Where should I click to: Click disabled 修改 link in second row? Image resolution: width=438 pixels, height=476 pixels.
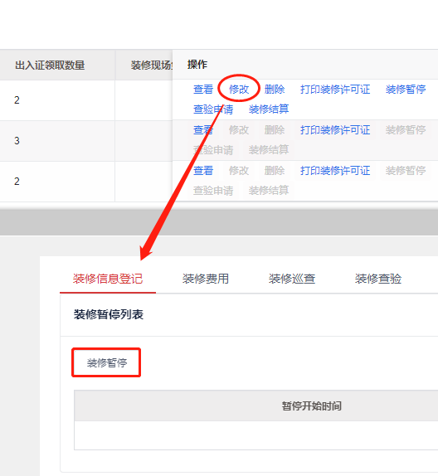pyautogui.click(x=239, y=130)
